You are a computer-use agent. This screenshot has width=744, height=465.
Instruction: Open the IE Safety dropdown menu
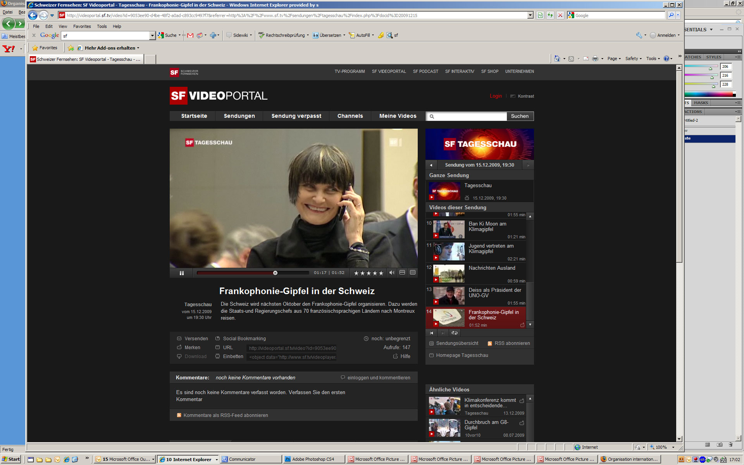click(x=633, y=59)
